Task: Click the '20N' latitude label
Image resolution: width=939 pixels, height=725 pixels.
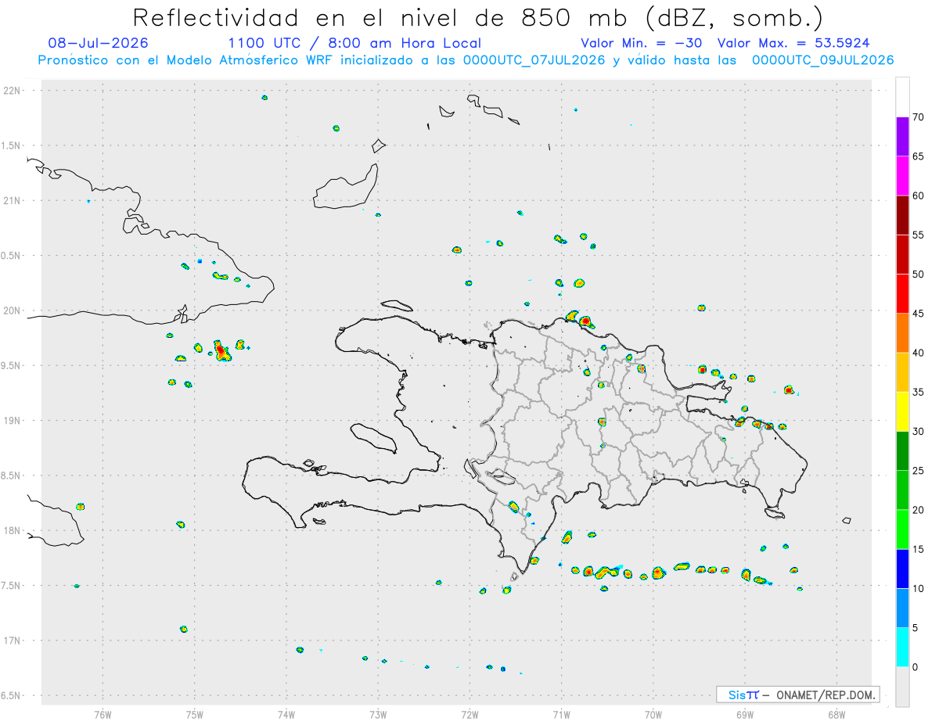Action: coord(13,310)
